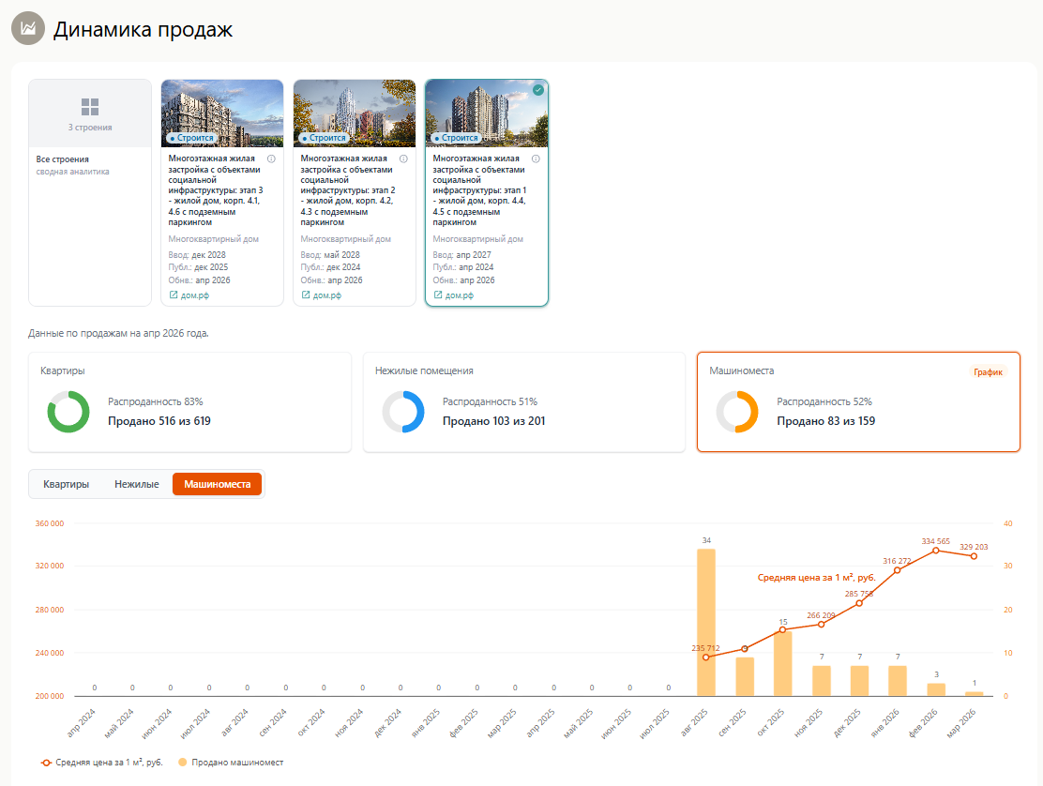
Task: Toggle selected checkmark on этап 1 card
Action: click(x=537, y=90)
